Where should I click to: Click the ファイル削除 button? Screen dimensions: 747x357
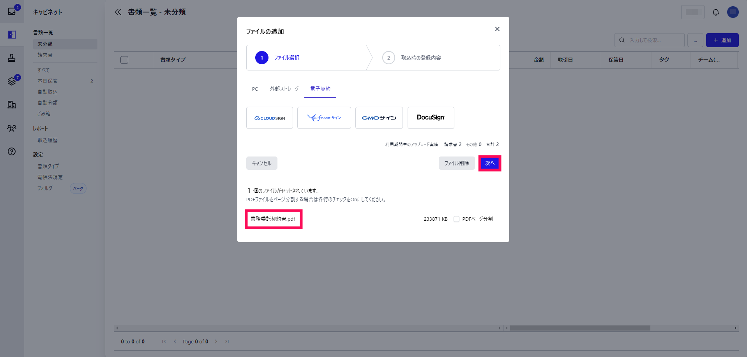pyautogui.click(x=457, y=163)
